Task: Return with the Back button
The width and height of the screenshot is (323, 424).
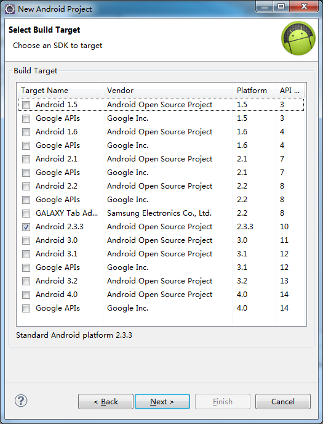Action: click(106, 402)
